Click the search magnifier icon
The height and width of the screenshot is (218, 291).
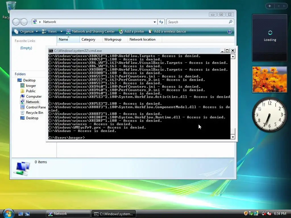coord(230,22)
